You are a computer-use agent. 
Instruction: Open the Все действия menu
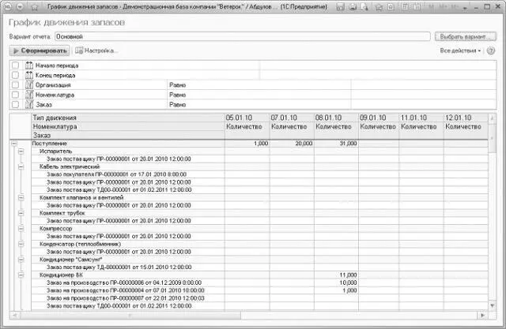[x=461, y=50]
